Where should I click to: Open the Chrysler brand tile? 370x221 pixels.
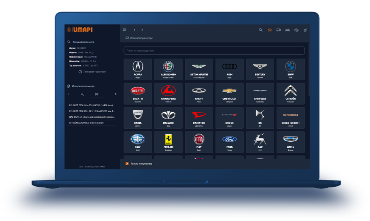pyautogui.click(x=260, y=94)
